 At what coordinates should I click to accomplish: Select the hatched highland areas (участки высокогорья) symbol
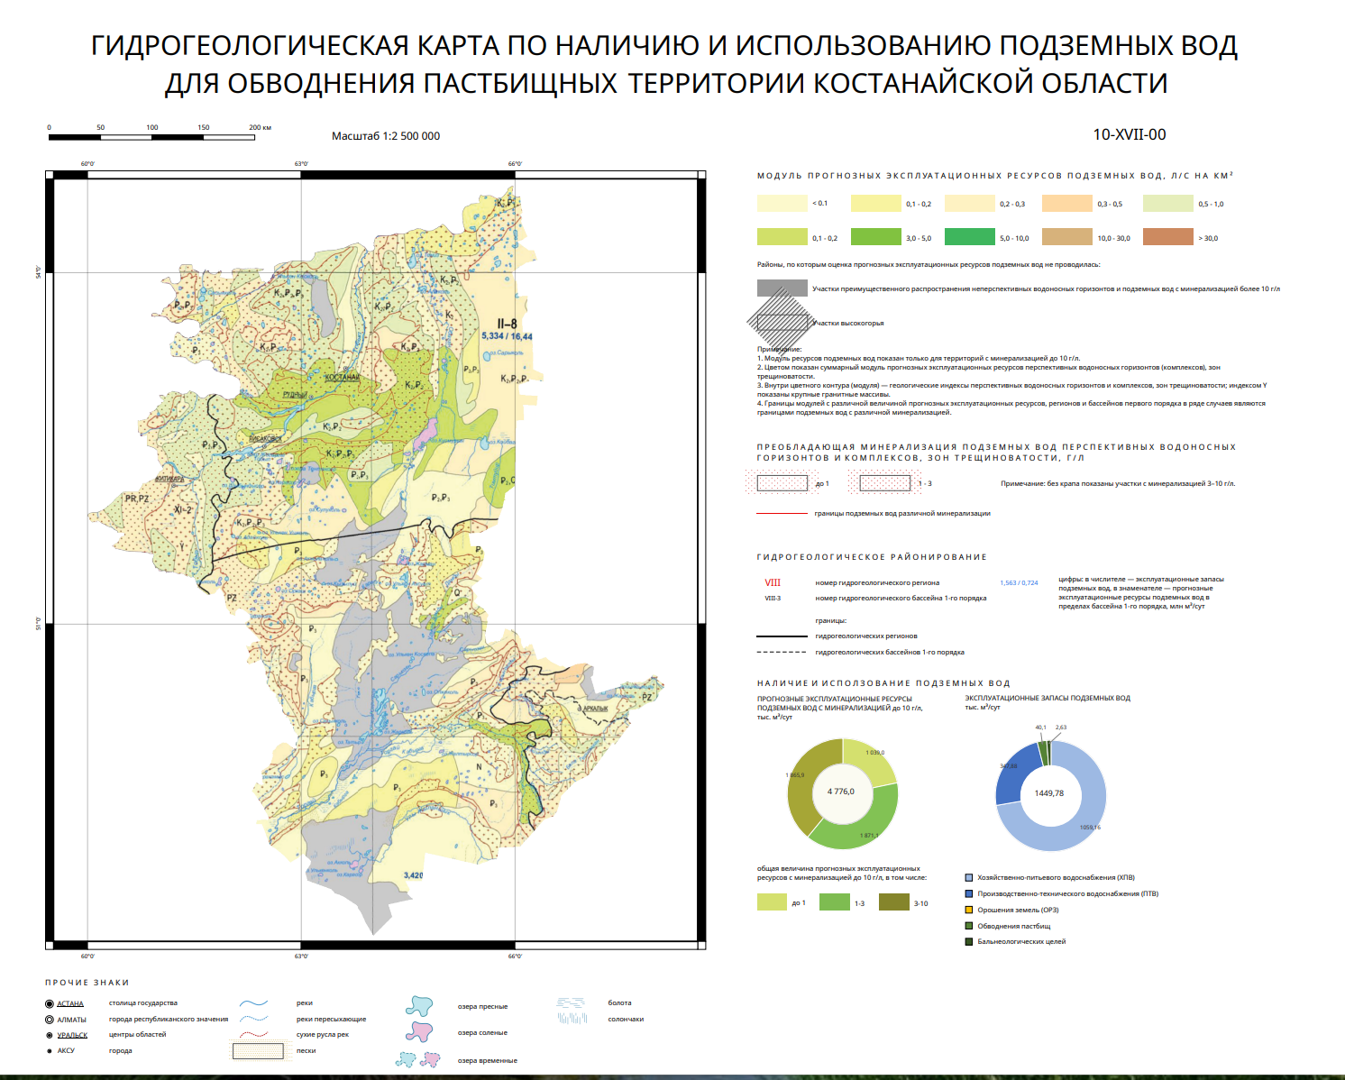tap(782, 322)
